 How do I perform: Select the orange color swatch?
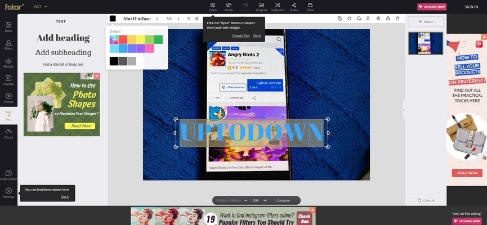pyautogui.click(x=132, y=39)
